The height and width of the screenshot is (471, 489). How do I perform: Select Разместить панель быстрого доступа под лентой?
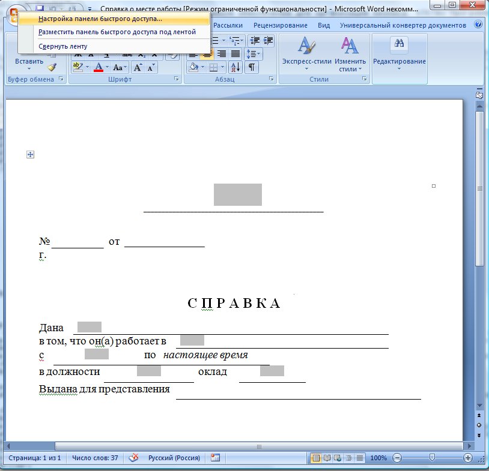114,32
